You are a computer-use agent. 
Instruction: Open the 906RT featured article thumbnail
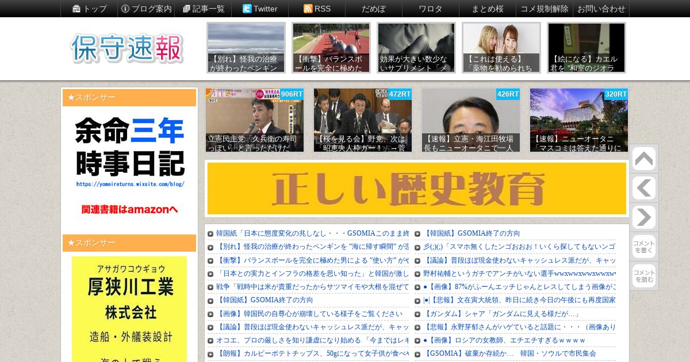(x=255, y=120)
